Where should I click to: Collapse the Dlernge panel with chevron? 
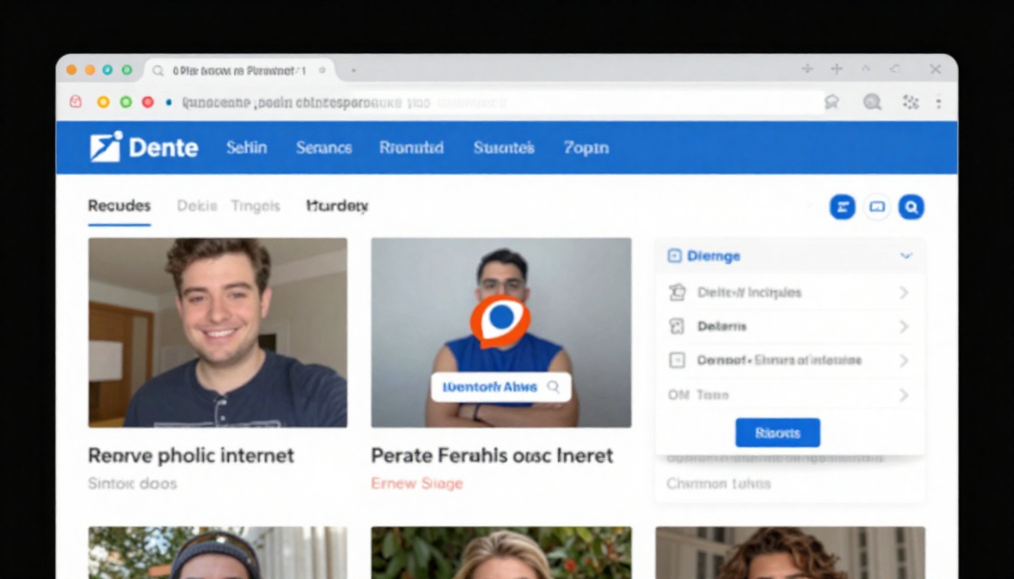point(906,256)
